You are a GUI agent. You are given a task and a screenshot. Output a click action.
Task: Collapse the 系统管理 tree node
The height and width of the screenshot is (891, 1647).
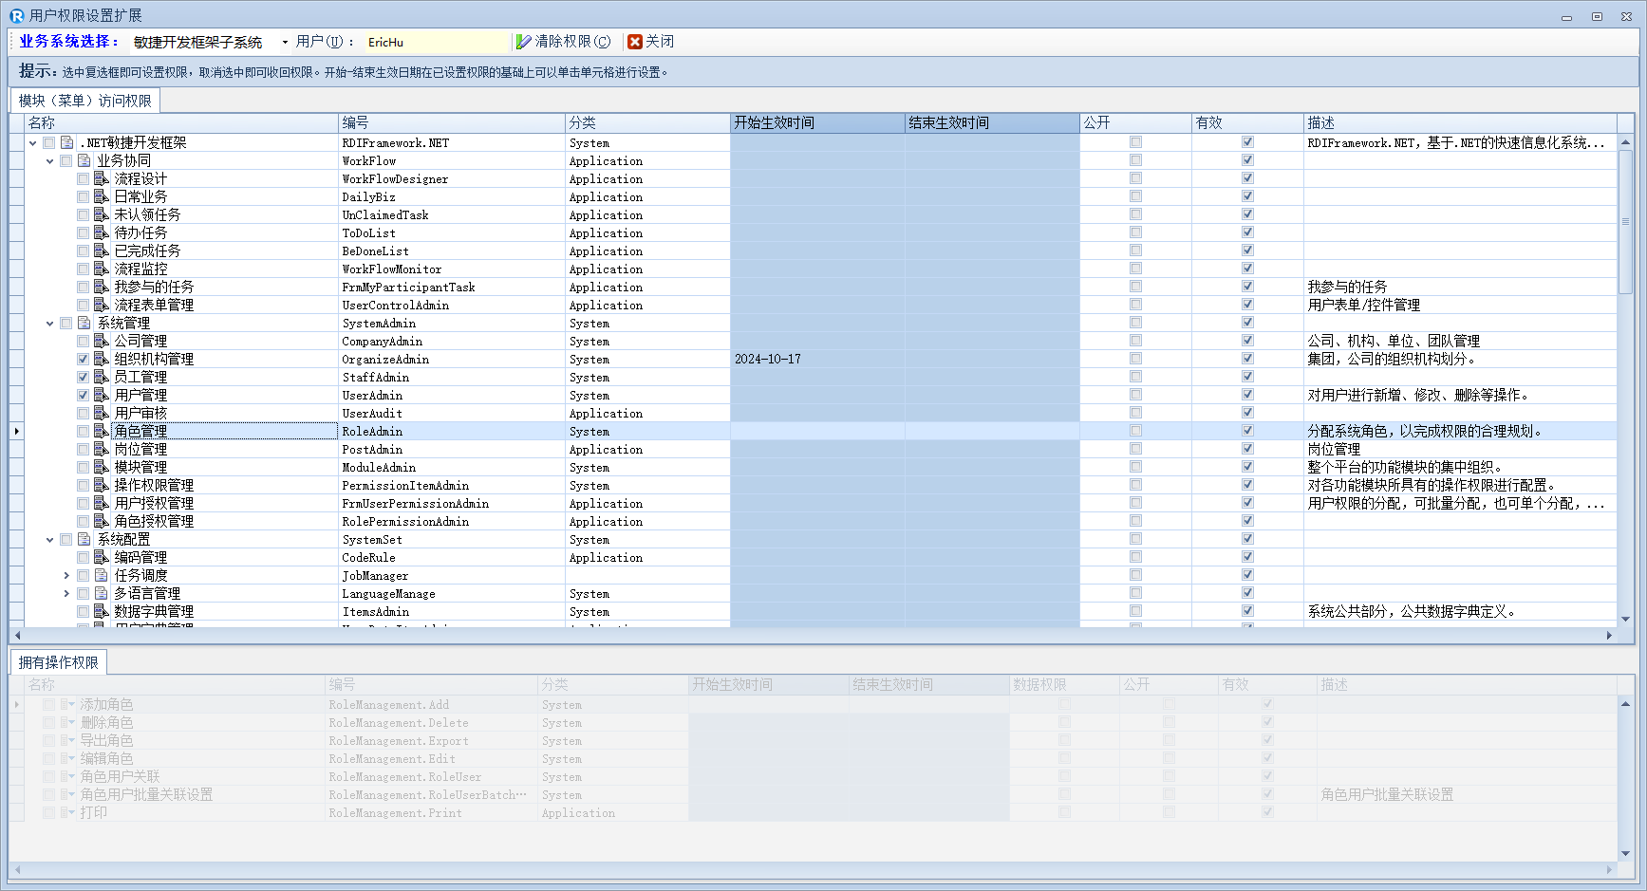click(x=50, y=324)
